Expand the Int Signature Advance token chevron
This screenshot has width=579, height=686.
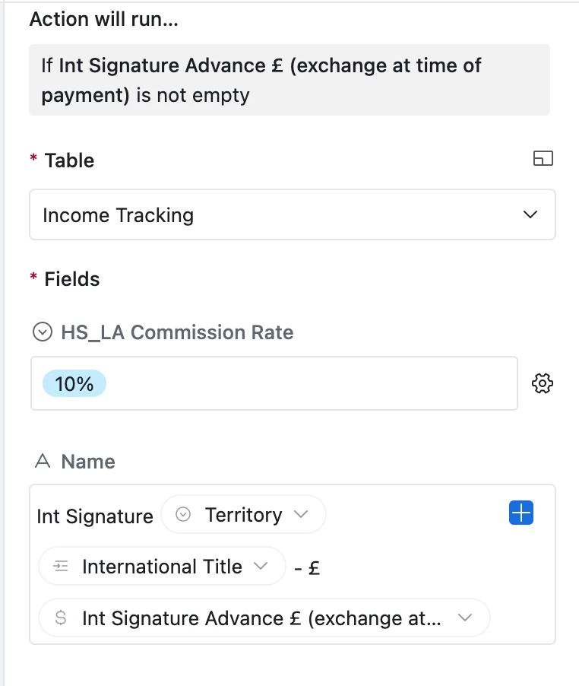pos(464,618)
